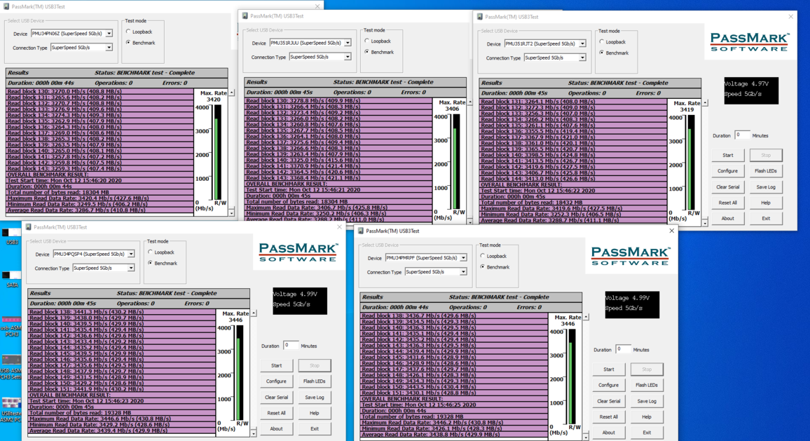Click Start button in PMU351RJT2 window
810x441 pixels.
click(728, 155)
